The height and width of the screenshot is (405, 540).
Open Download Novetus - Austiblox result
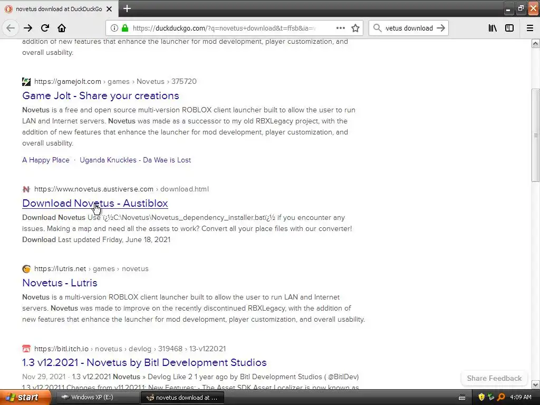95,204
